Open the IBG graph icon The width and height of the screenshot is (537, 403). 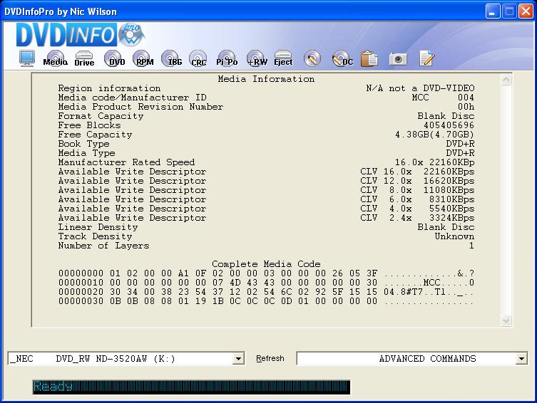click(x=171, y=58)
